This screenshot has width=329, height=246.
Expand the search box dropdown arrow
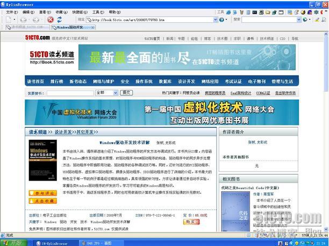tap(299, 20)
